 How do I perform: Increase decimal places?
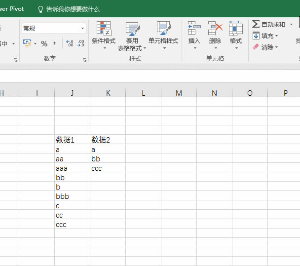[x=70, y=43]
